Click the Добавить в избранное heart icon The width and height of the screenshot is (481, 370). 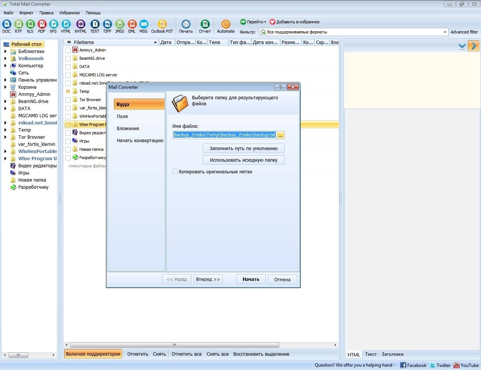pyautogui.click(x=272, y=22)
